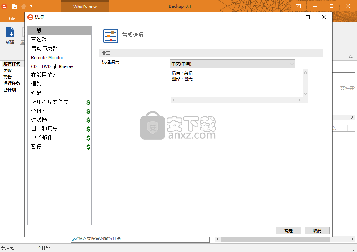Click the dollar icon beside 暂停

point(88,147)
